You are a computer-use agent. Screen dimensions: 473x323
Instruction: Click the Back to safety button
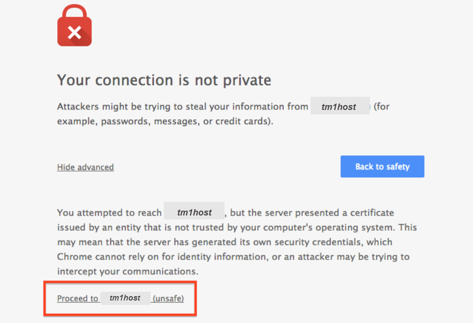(x=382, y=166)
